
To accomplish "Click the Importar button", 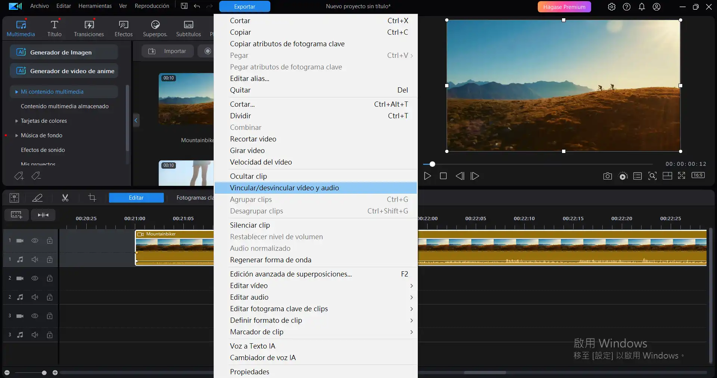I will (x=168, y=51).
